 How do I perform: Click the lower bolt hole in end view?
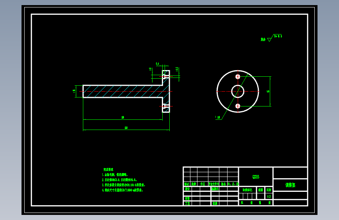[238, 106]
